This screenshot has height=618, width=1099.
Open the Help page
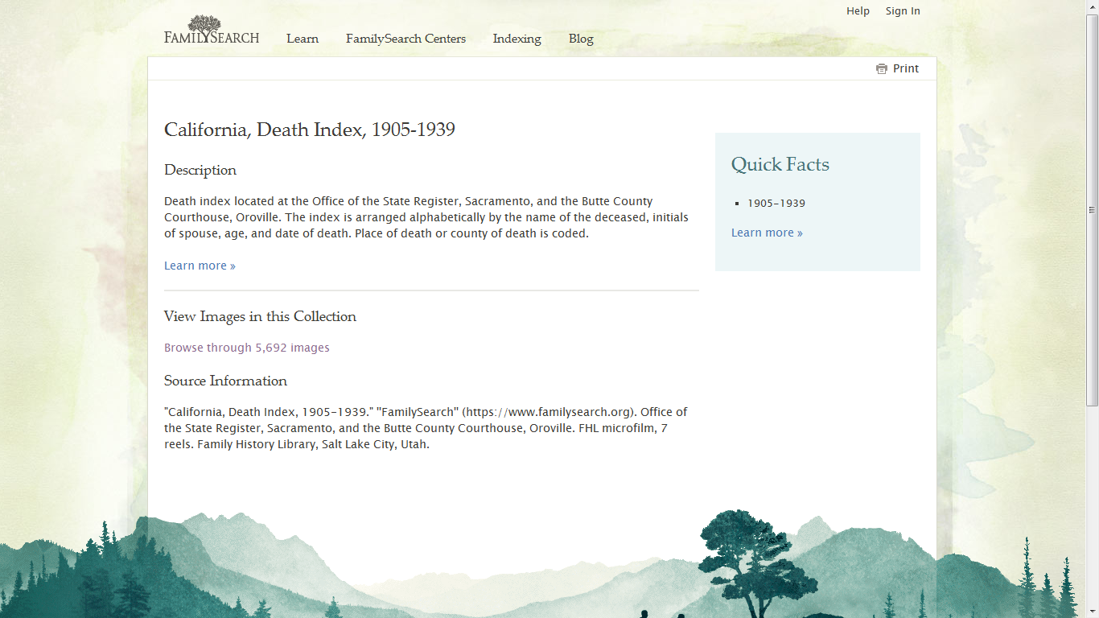click(x=858, y=10)
